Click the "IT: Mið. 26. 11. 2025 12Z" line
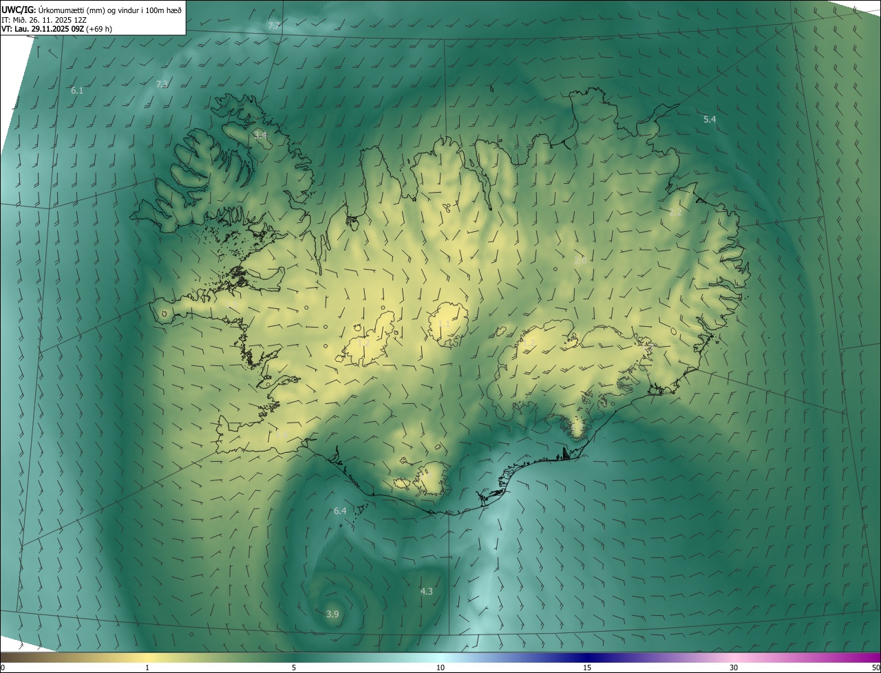The height and width of the screenshot is (673, 881). (x=43, y=19)
